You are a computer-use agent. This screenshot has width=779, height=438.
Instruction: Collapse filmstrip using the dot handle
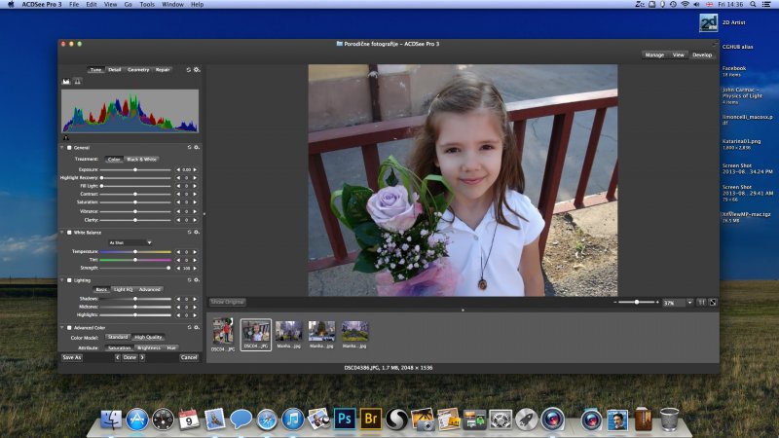(x=464, y=310)
